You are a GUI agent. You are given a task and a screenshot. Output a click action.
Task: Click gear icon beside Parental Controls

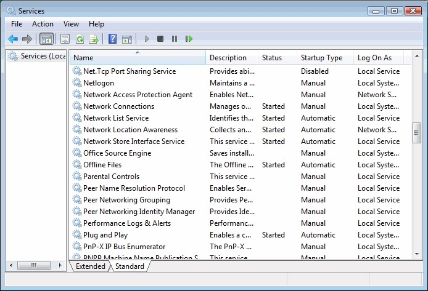[x=77, y=177]
